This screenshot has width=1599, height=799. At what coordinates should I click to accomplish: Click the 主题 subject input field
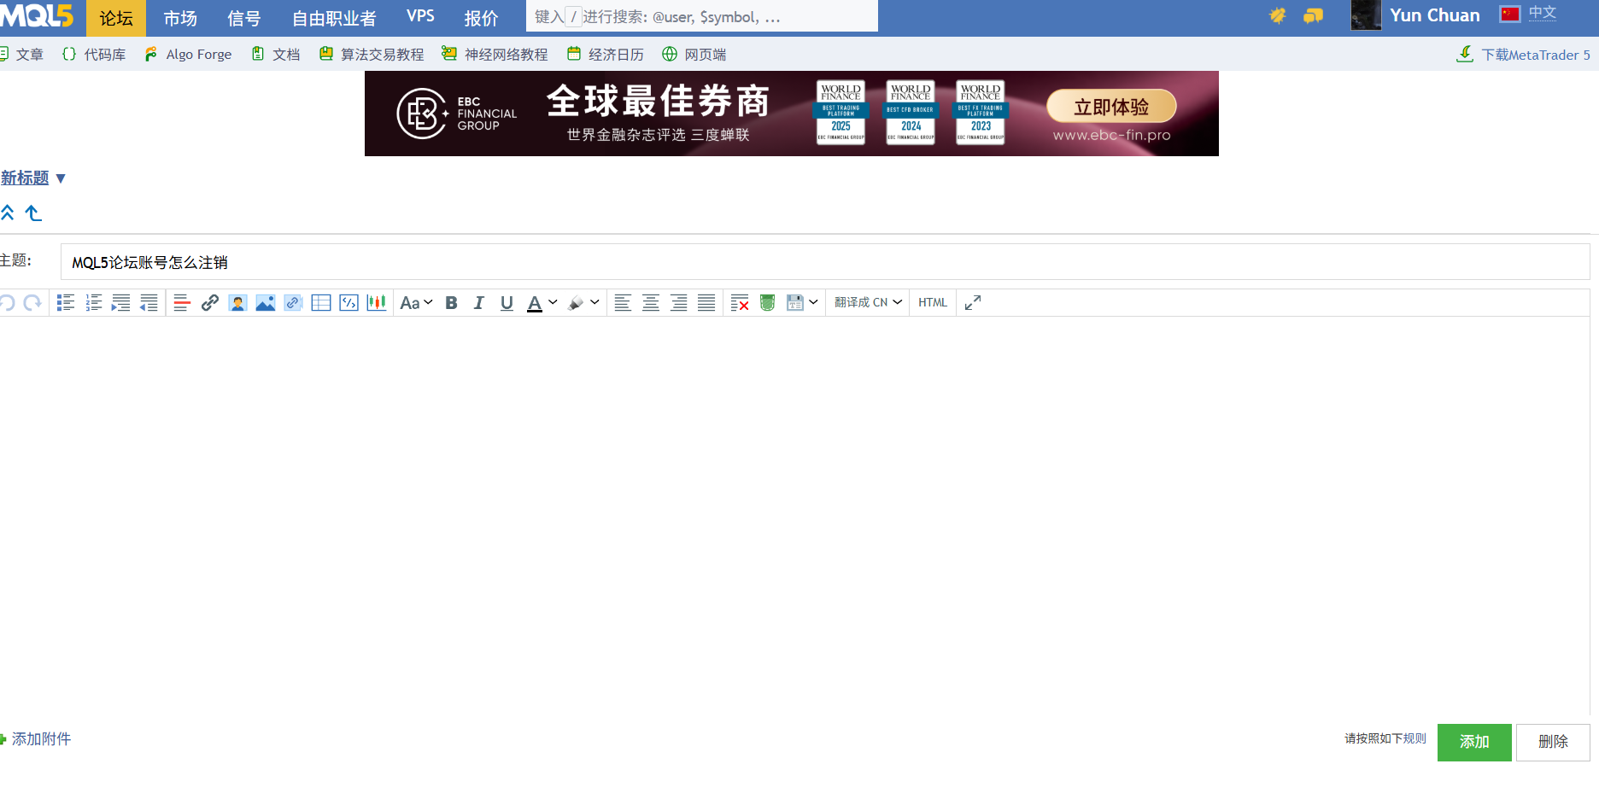825,262
